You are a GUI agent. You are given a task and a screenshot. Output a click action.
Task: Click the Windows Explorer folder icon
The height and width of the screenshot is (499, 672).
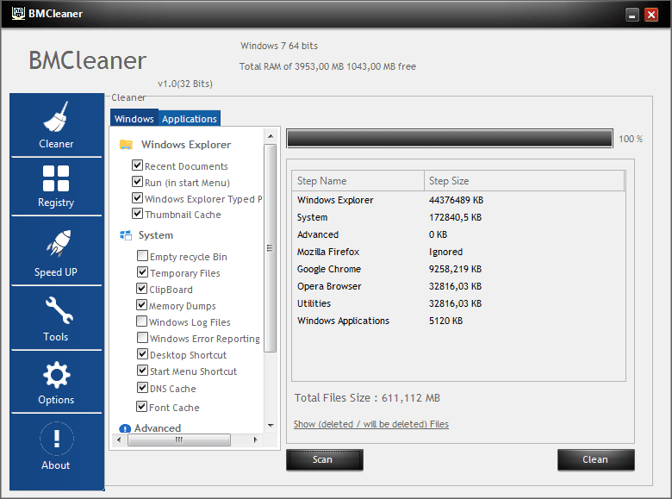[126, 145]
